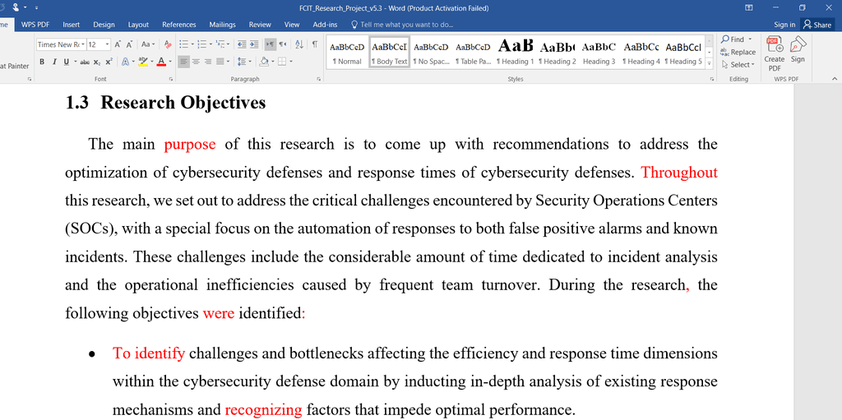842x420 pixels.
Task: Click the WPS PDF Sign button
Action: click(798, 50)
